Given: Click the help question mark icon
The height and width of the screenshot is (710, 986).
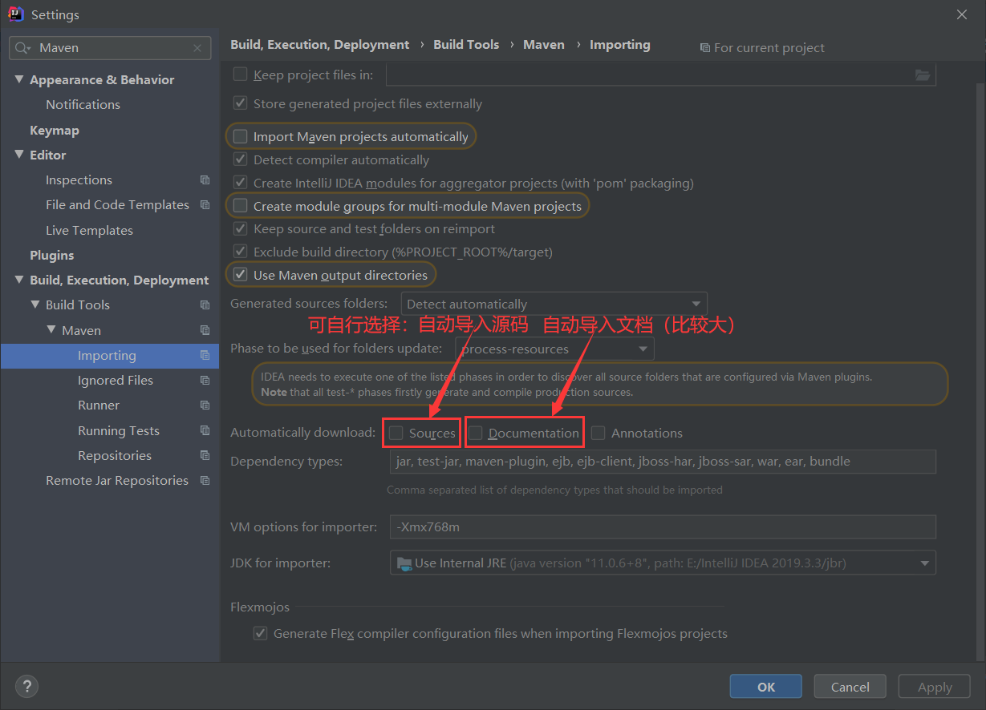Looking at the screenshot, I should point(26,686).
